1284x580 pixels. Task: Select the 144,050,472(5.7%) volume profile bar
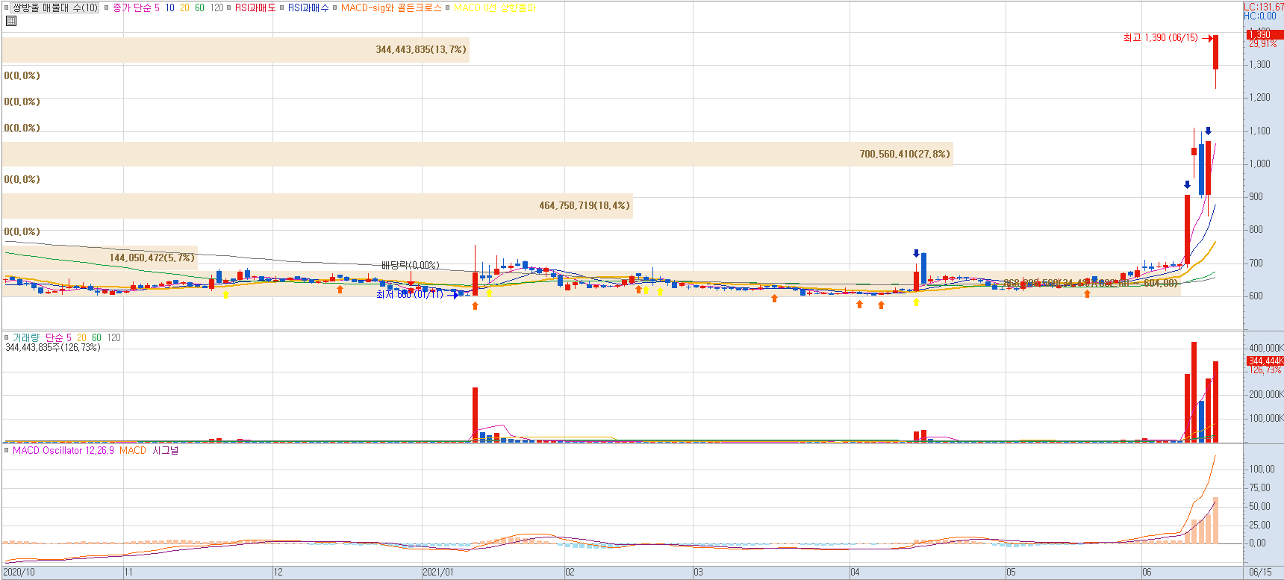[99, 258]
